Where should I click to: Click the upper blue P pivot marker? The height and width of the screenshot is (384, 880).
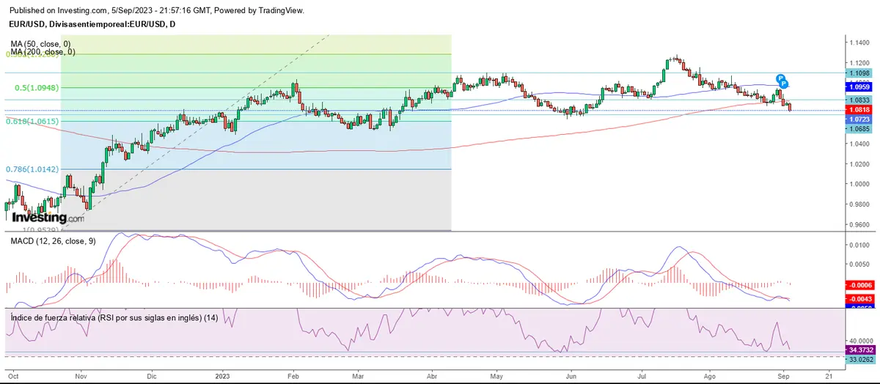coord(780,78)
